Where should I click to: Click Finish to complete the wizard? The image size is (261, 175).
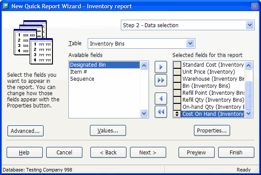236,153
